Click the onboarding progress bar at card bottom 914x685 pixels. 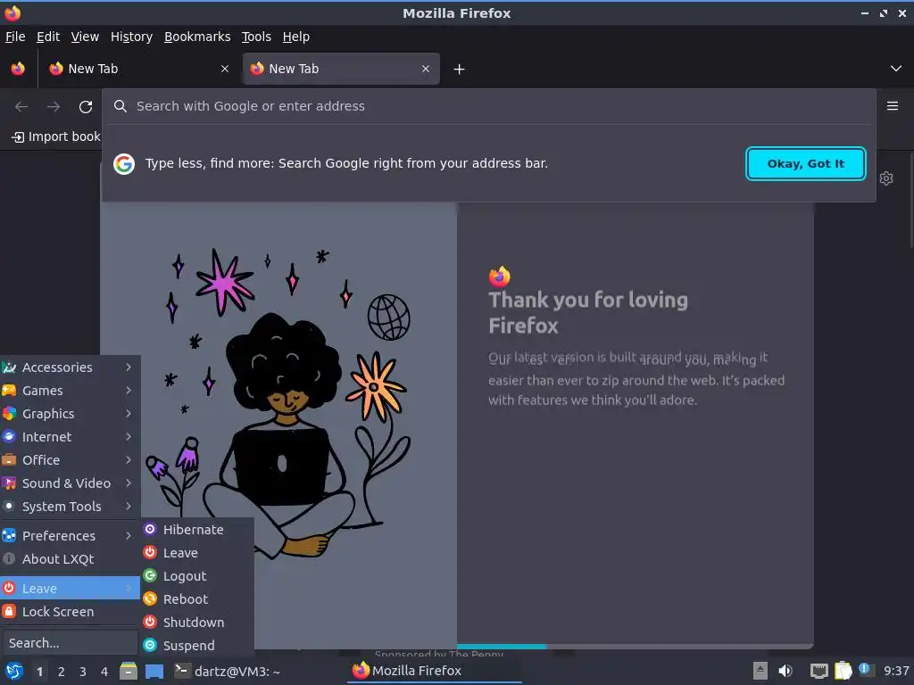point(635,646)
